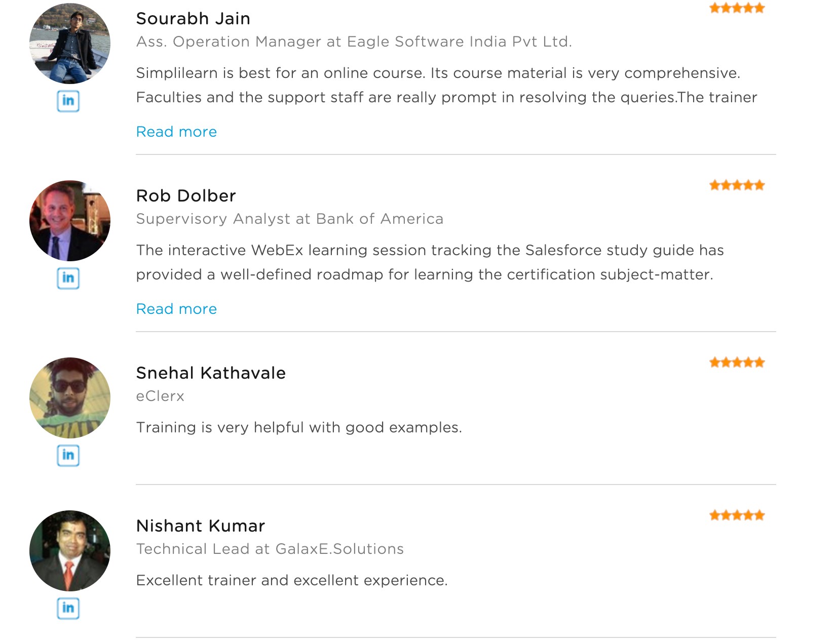This screenshot has height=643, width=837.
Task: Click Technical Lead at GalaxE.Solutions text
Action: 270,549
